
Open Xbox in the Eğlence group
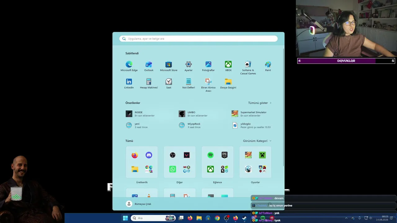(211, 169)
